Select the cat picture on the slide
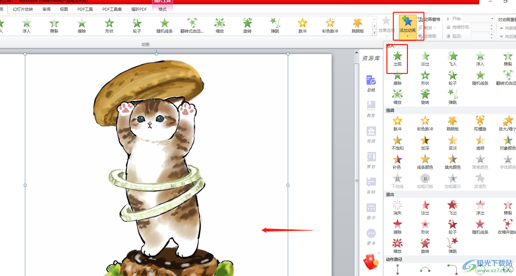 pos(157,165)
